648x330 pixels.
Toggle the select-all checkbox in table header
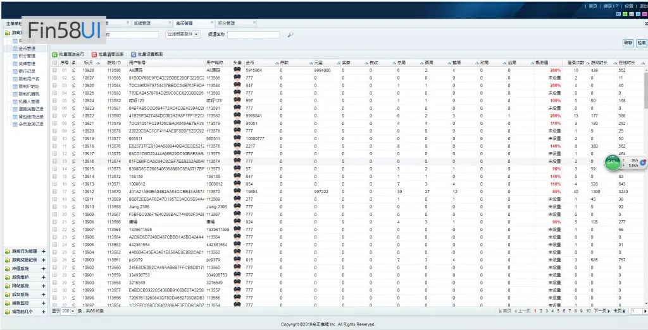tap(55, 63)
